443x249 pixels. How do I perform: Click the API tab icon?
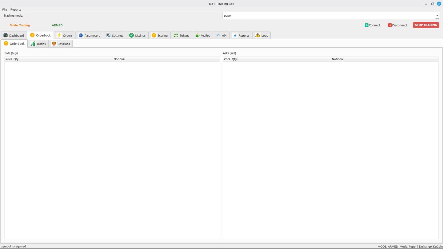click(218, 35)
